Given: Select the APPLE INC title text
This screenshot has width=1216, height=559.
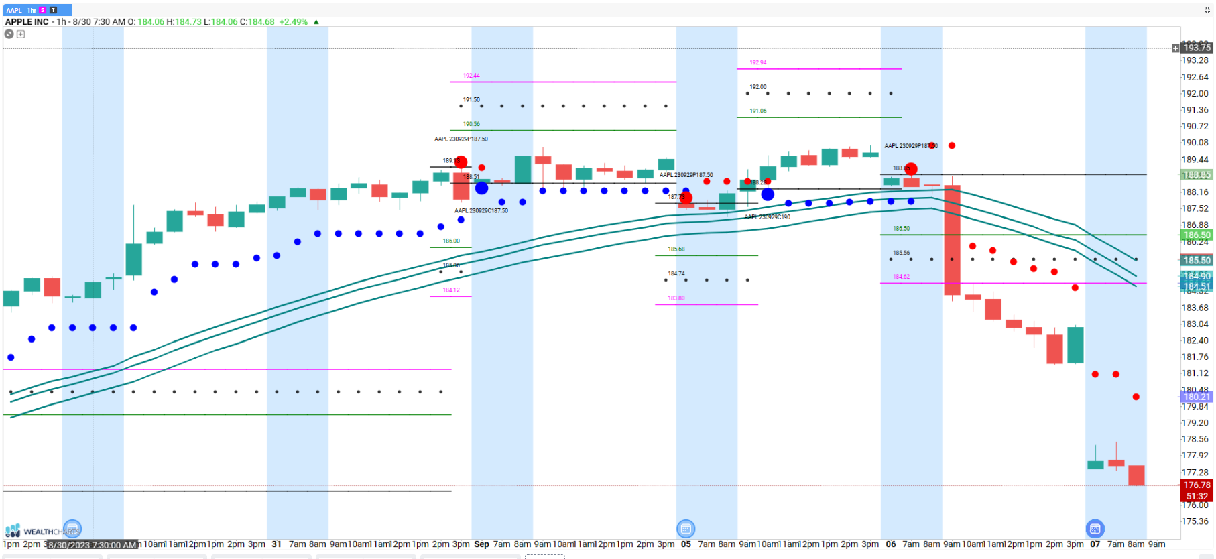Looking at the screenshot, I should coord(27,22).
